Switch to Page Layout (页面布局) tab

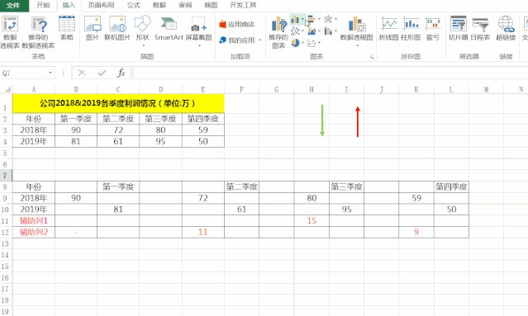(101, 5)
